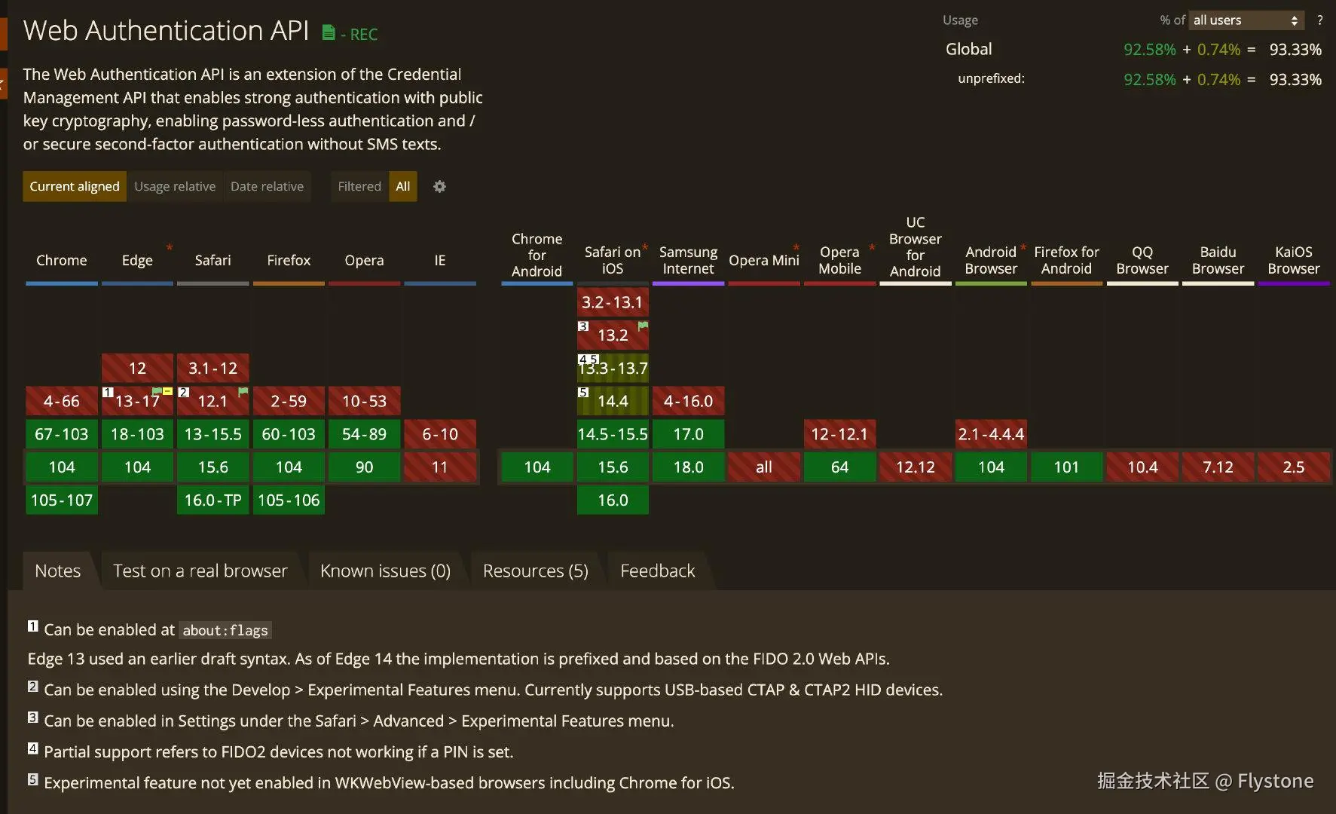Select Edge 18-103 cell

point(137,434)
